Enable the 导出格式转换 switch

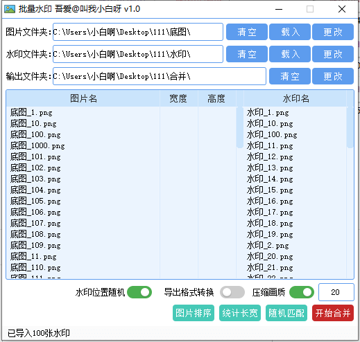point(232,292)
